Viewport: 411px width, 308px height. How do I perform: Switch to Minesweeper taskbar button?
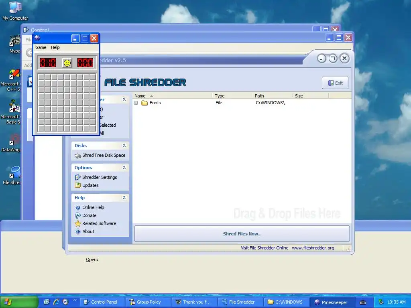pos(332,302)
